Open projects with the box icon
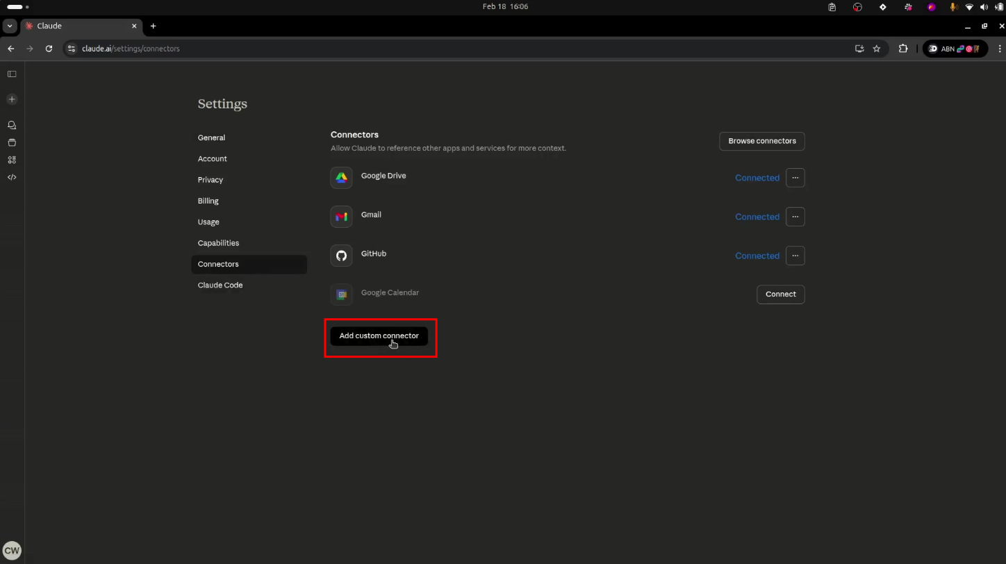1006x564 pixels. [x=11, y=142]
